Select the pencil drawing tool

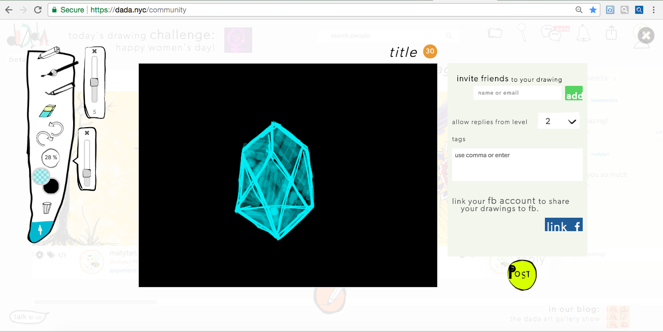[50, 53]
